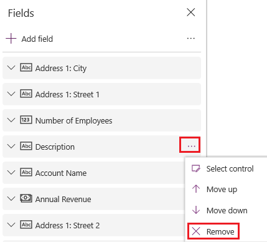
Task: Click the Move down arrow icon
Action: (x=196, y=210)
